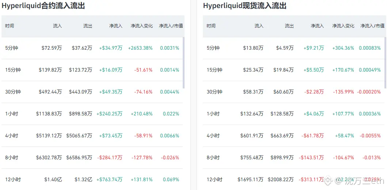Click the $5139.12万 inflow cell
The width and height of the screenshot is (387, 190).
[49, 136]
